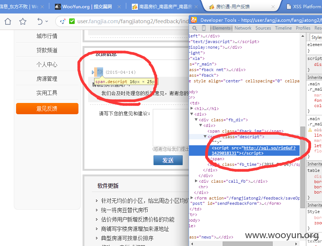
Task: Click 软件更新 heading
Action: (x=108, y=186)
